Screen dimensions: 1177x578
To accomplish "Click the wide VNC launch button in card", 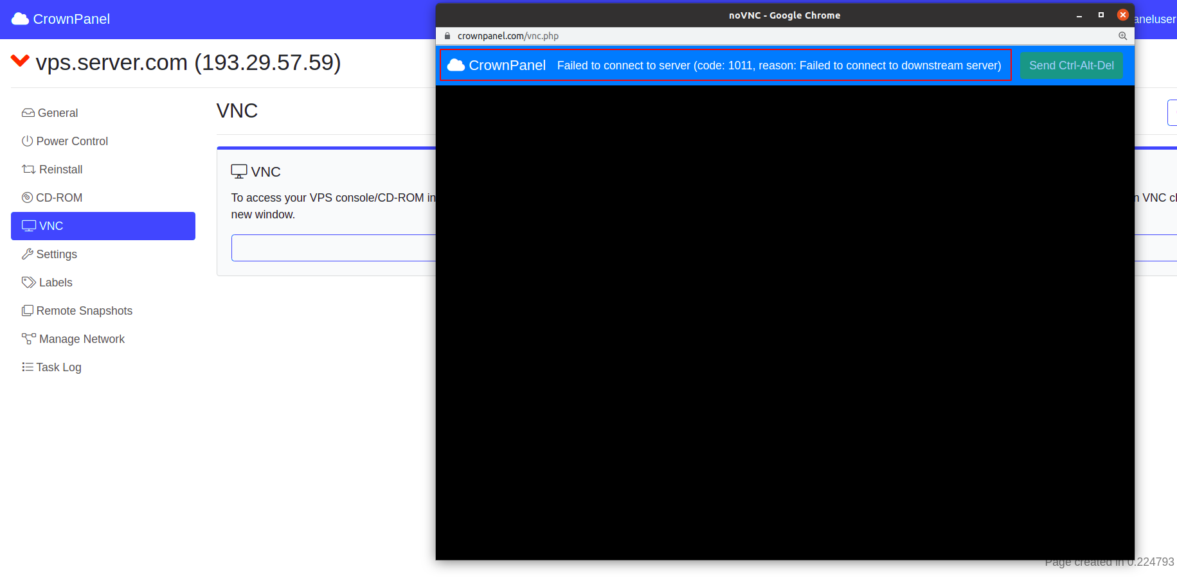I will click(334, 248).
